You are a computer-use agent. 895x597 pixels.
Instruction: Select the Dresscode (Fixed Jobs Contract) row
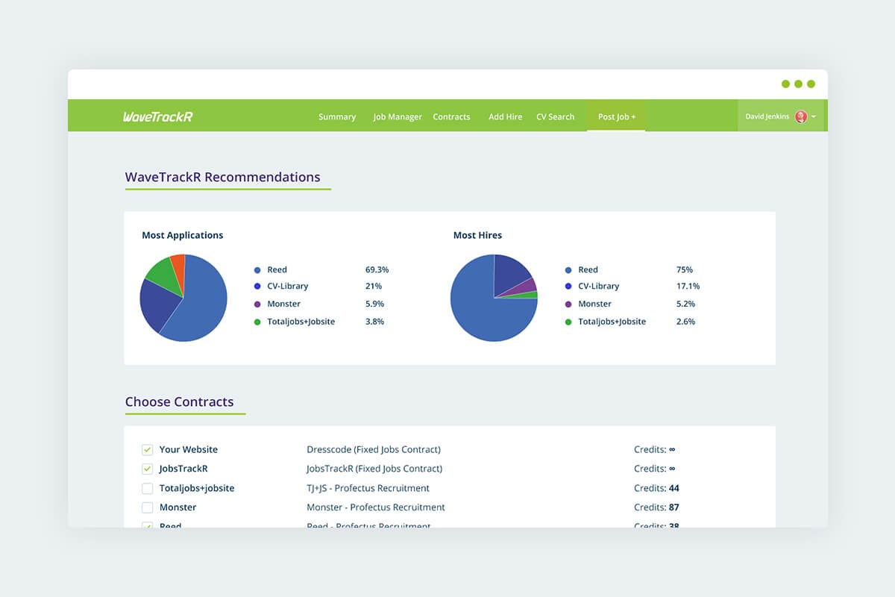(x=374, y=449)
